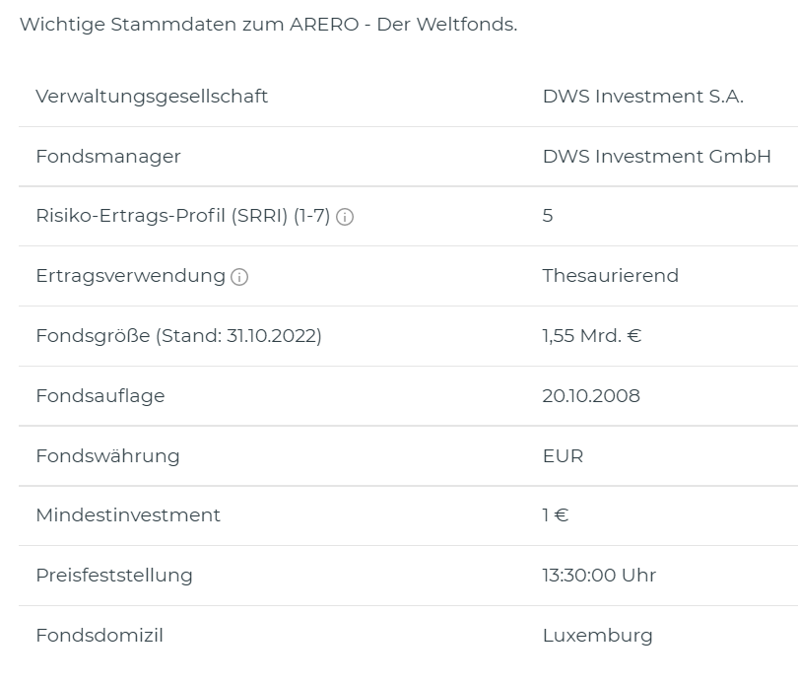Click the Ertragsverwendung label text
This screenshot has width=798, height=683.
point(130,276)
